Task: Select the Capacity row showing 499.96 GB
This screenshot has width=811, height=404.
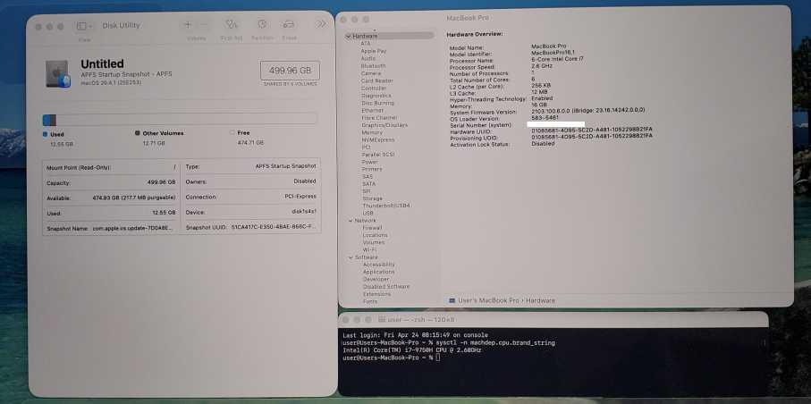Action: [x=111, y=182]
